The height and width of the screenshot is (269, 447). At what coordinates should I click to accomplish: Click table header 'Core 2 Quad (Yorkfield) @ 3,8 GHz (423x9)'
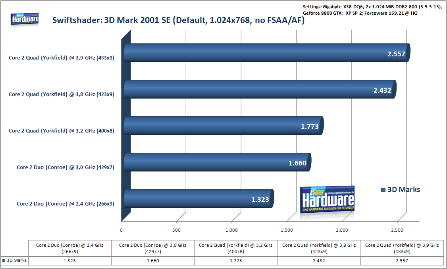319,248
